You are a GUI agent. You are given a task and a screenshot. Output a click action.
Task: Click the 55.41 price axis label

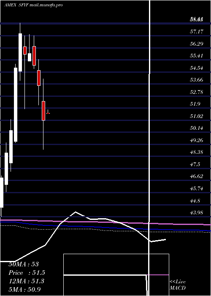pos(197,56)
